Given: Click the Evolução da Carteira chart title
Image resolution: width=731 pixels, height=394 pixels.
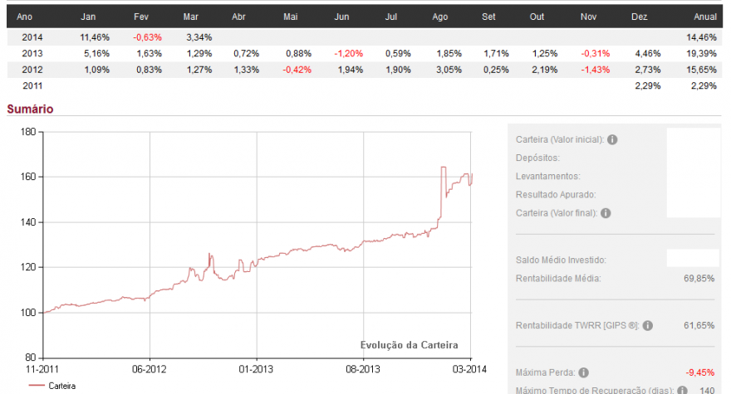Looking at the screenshot, I should click(409, 345).
